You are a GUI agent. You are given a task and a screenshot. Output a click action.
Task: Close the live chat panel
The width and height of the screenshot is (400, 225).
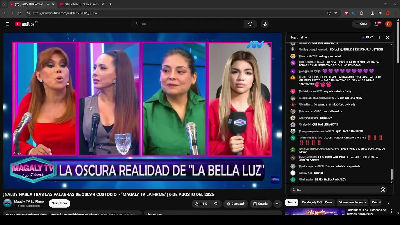[387, 37]
